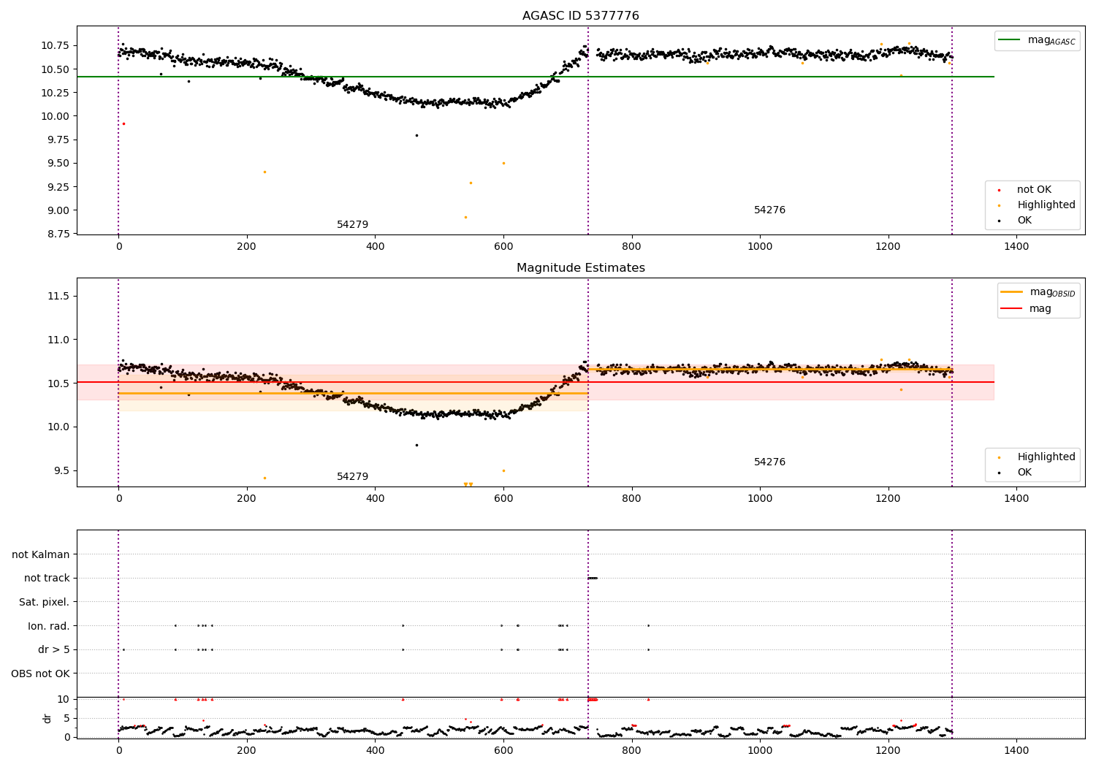Click the 11.0 y-axis tick label
Viewport: 1096px width, 767px height.
(x=58, y=340)
